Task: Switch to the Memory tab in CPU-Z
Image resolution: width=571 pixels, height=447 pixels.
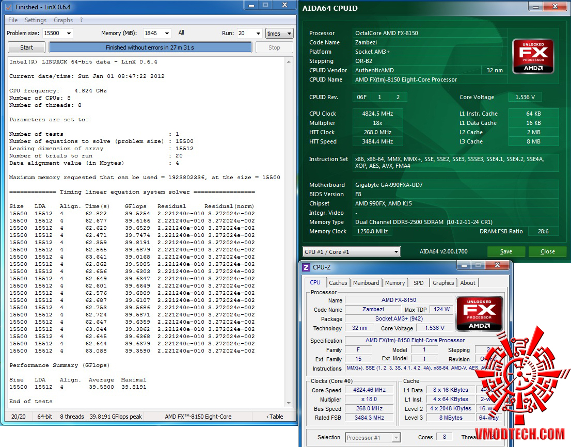Action: [x=395, y=283]
